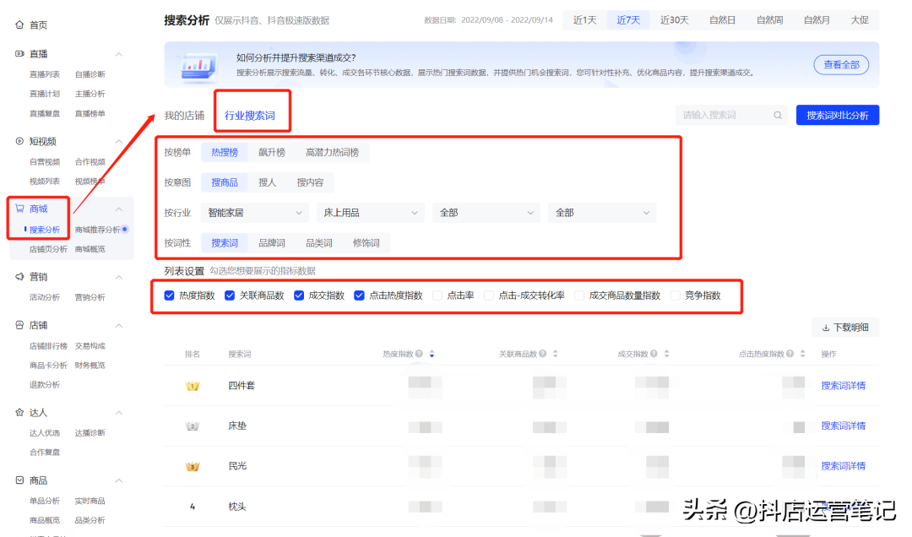Enable the 点击-成交转化率 checkbox

[489, 296]
